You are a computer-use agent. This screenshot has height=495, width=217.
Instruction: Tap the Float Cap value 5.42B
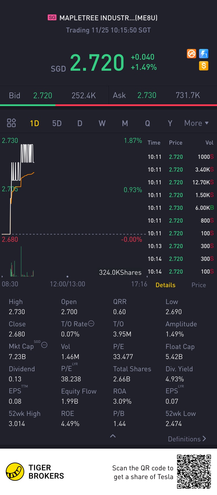tap(174, 357)
